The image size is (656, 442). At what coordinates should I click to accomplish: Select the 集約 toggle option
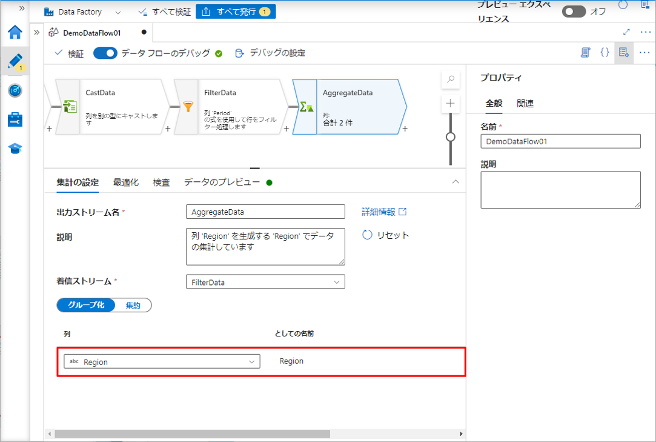click(133, 306)
